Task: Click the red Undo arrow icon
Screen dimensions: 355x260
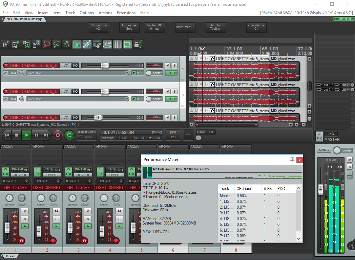Action: tap(46, 44)
